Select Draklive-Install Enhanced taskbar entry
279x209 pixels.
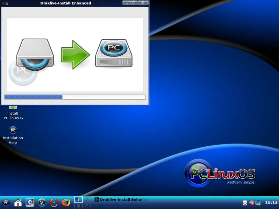pos(121,200)
